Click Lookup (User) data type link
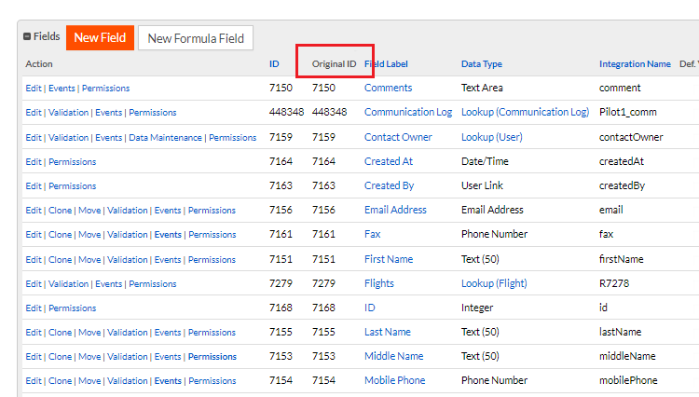 [x=491, y=137]
